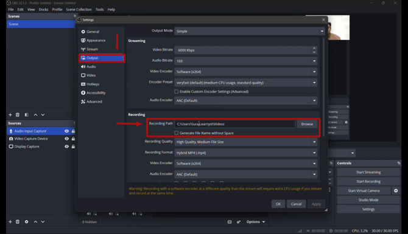Viewport: 408px width, 234px height.
Task: Move source down with arrow icon
Action: 43,222
